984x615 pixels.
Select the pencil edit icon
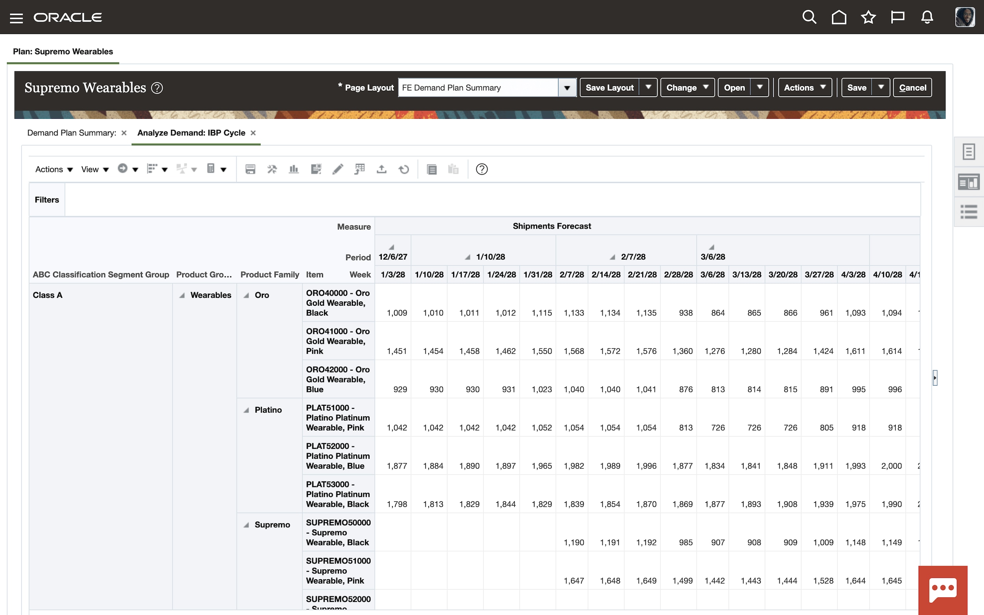pyautogui.click(x=337, y=169)
